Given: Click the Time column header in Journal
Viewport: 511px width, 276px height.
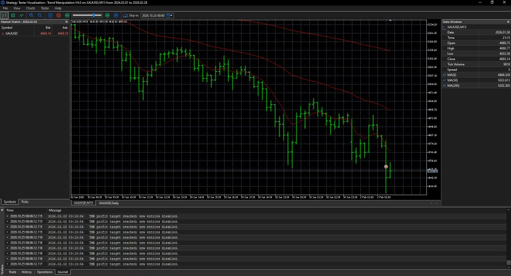Looking at the screenshot, I should (x=26, y=210).
